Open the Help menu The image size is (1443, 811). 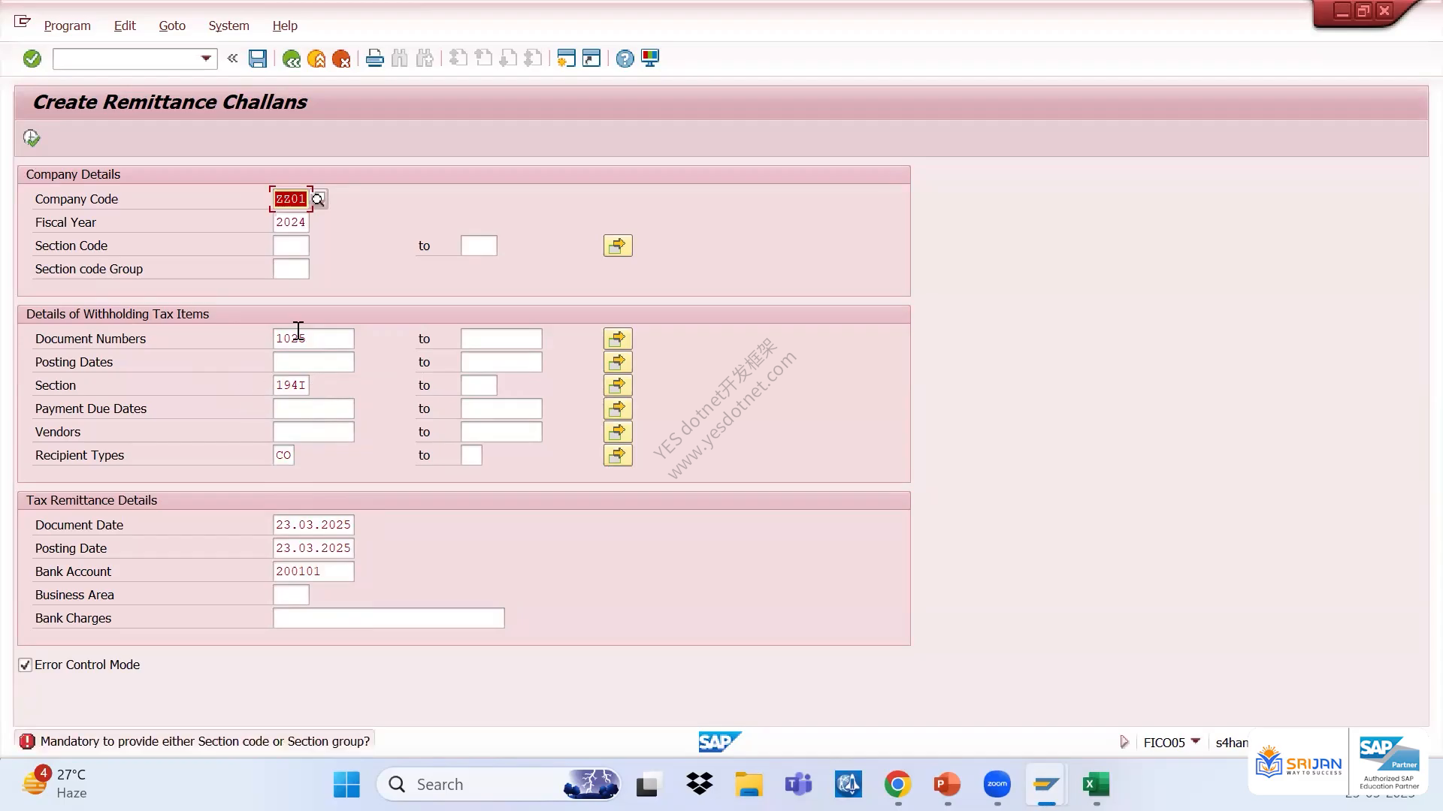[285, 26]
